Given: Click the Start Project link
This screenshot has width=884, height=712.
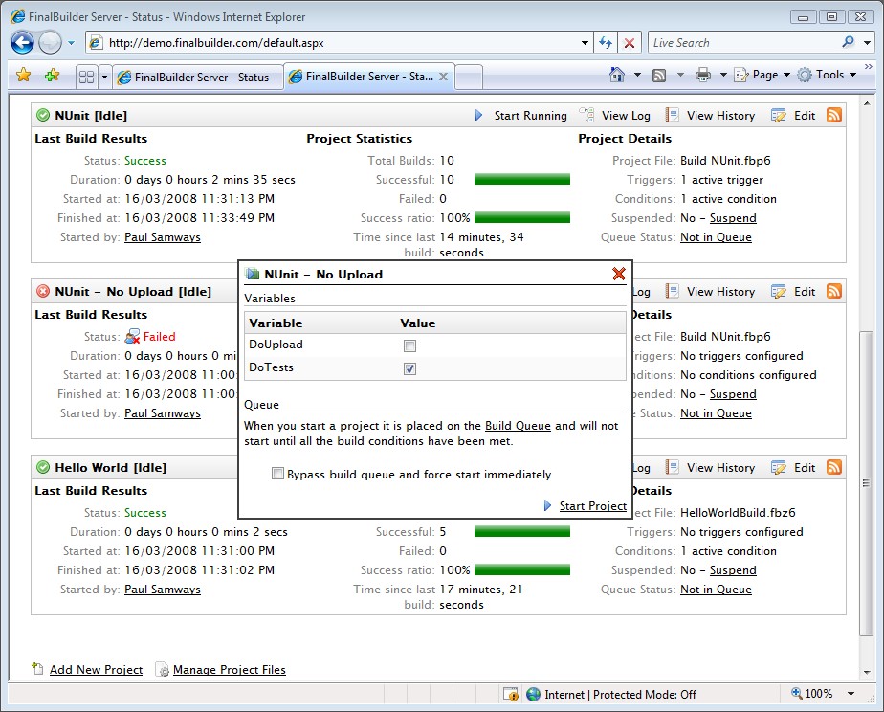Looking at the screenshot, I should [x=592, y=505].
